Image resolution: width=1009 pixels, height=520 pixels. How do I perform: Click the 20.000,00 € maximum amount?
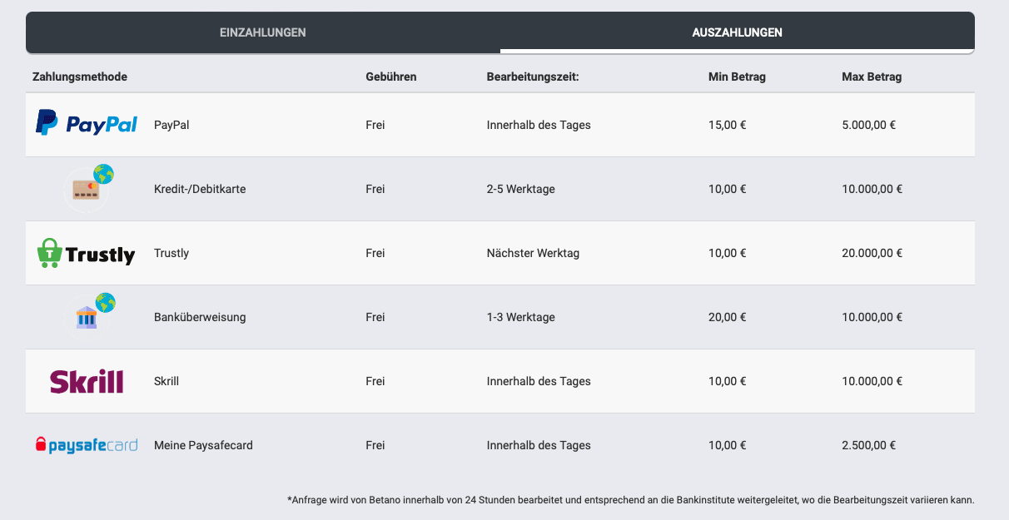[x=872, y=253]
